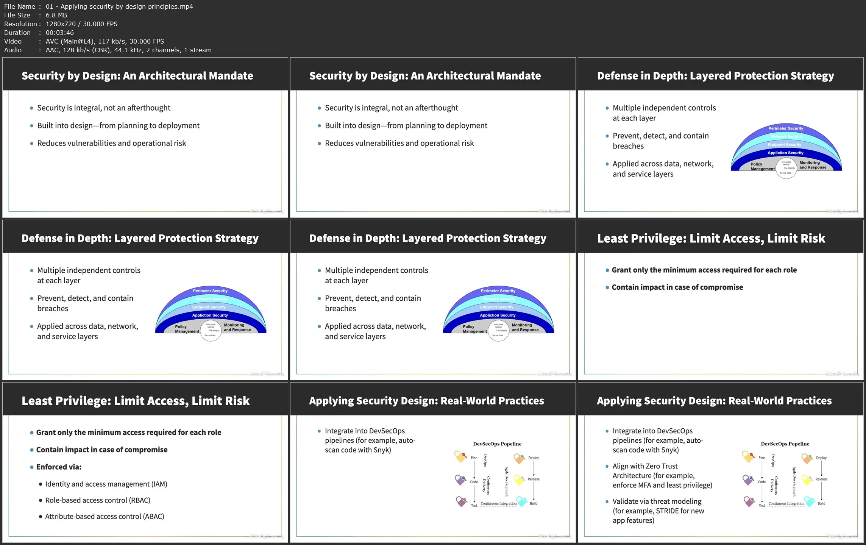The width and height of the screenshot is (866, 545).
Task: Click the 'Enforced via:' bullet text
Action: tap(59, 467)
